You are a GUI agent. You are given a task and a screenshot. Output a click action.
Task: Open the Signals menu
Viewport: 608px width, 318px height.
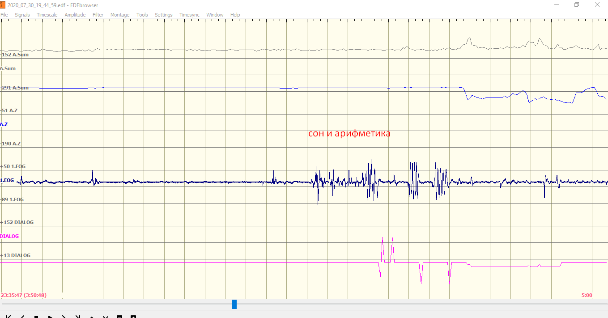[22, 15]
